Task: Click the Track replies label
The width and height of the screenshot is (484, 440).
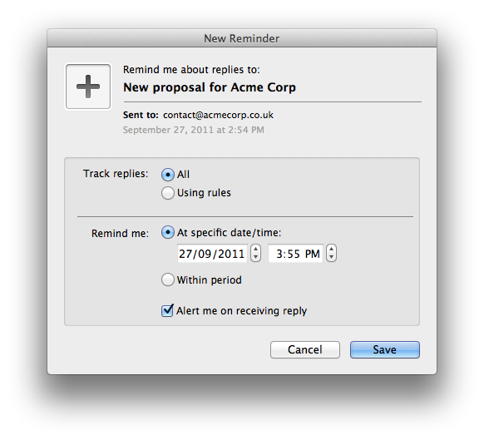Action: [x=116, y=174]
